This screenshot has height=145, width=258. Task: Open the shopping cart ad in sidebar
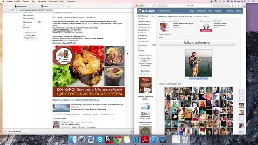[x=145, y=106]
